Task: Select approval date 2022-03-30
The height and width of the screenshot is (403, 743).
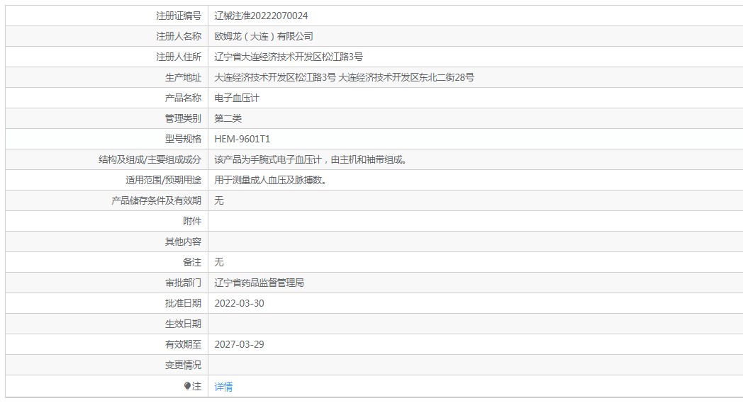Action: tap(240, 303)
